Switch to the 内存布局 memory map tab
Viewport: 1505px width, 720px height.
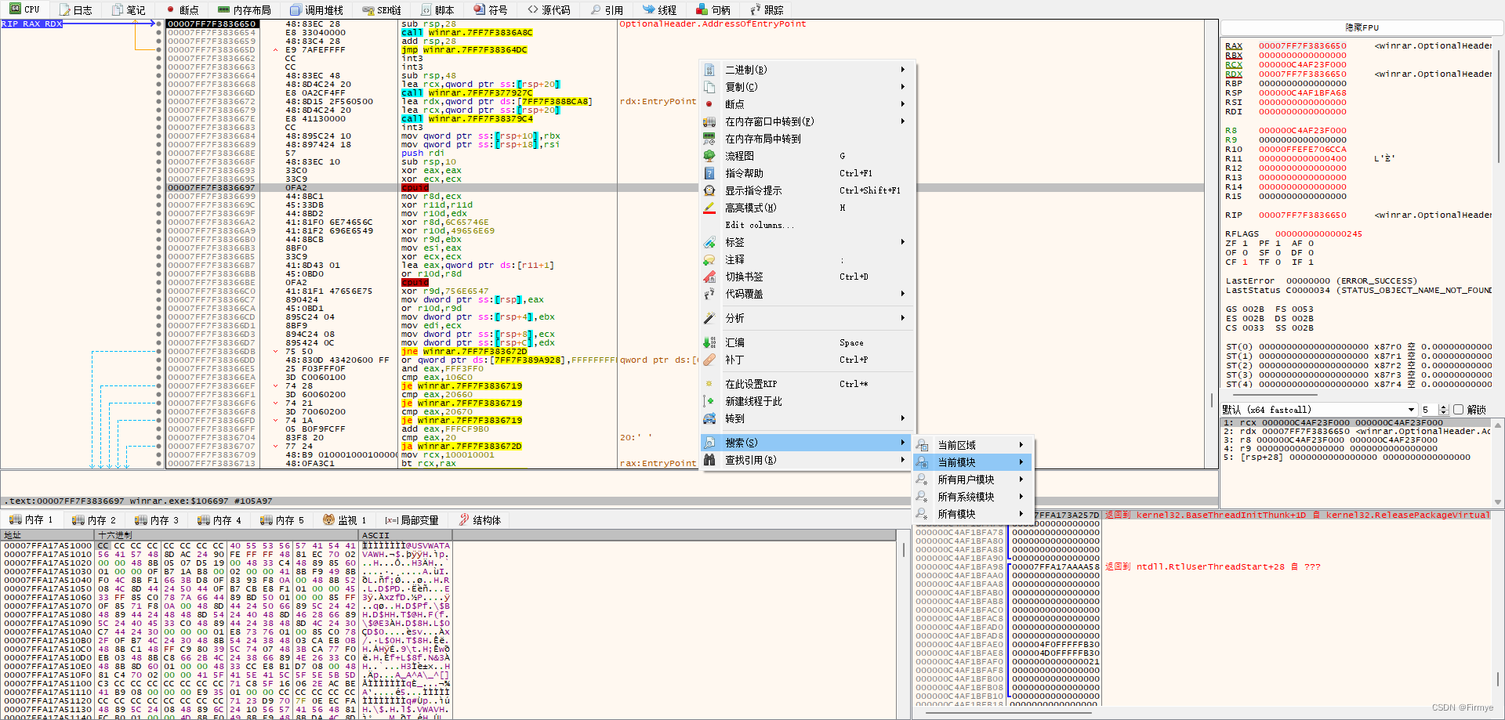tap(245, 10)
